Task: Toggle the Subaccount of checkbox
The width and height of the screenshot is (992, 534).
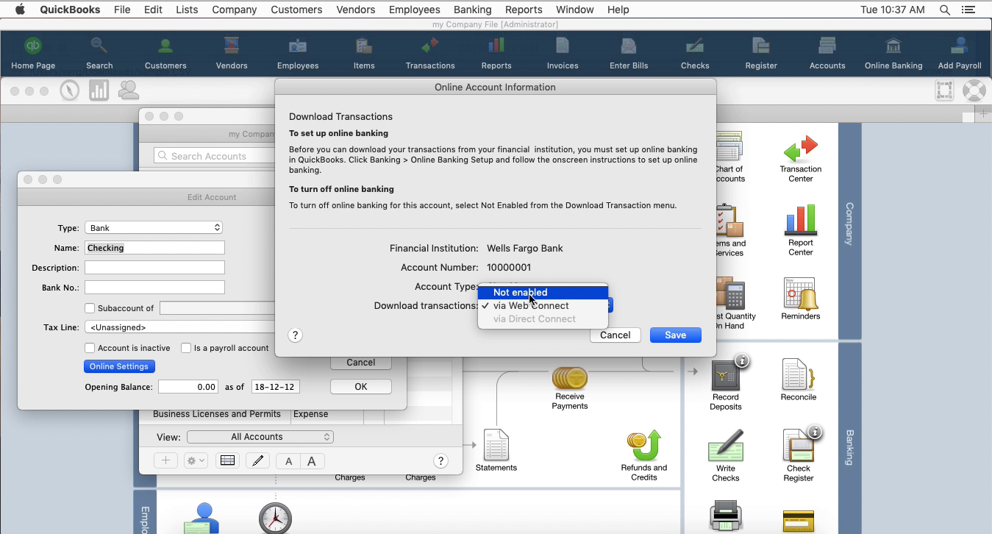Action: click(90, 308)
